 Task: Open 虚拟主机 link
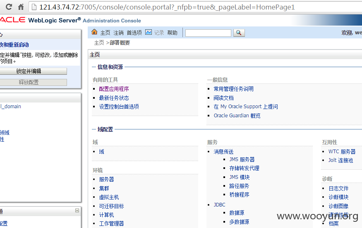pos(109,197)
